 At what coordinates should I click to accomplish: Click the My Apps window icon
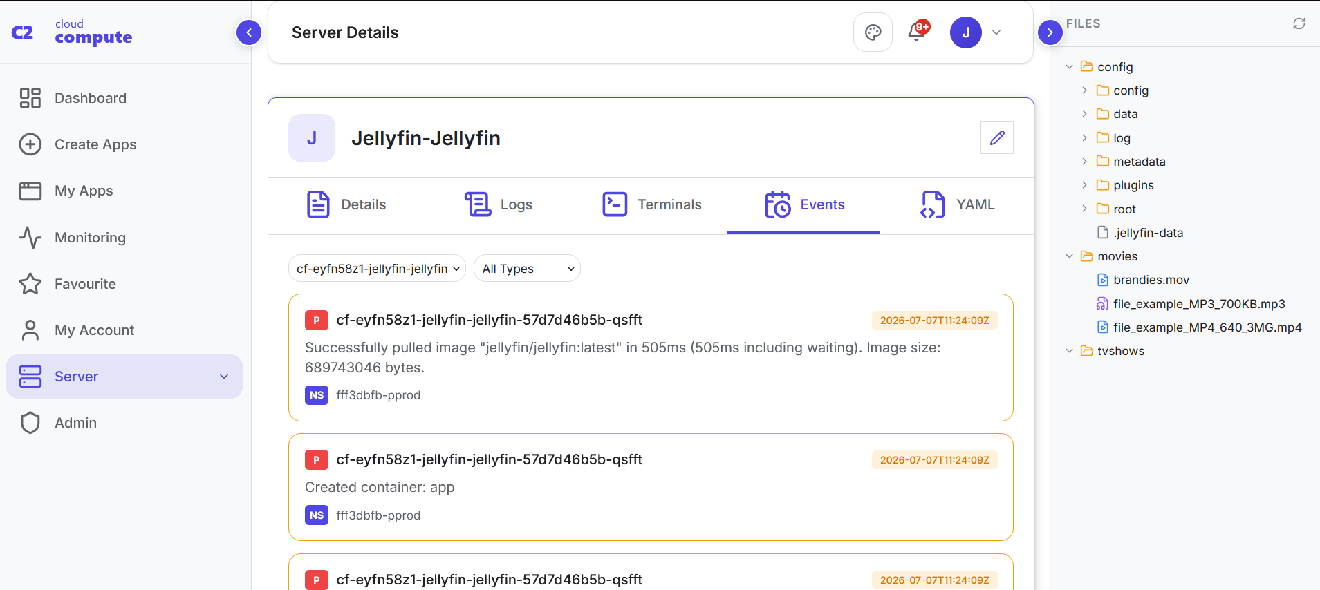(x=30, y=191)
